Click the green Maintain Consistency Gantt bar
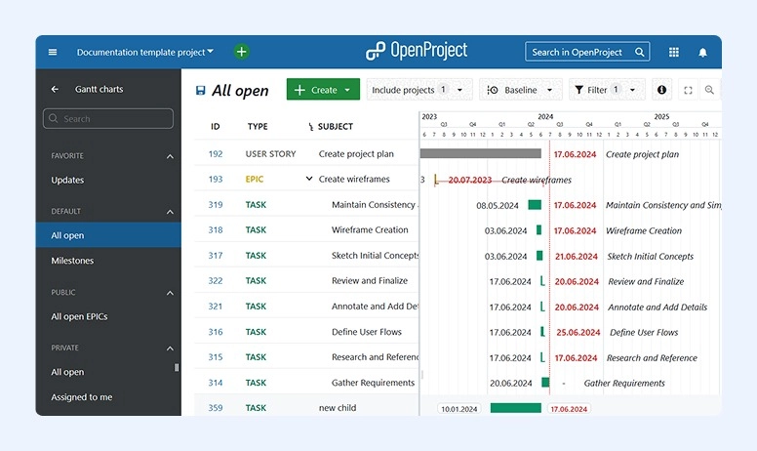Image resolution: width=757 pixels, height=451 pixels. pyautogui.click(x=535, y=205)
